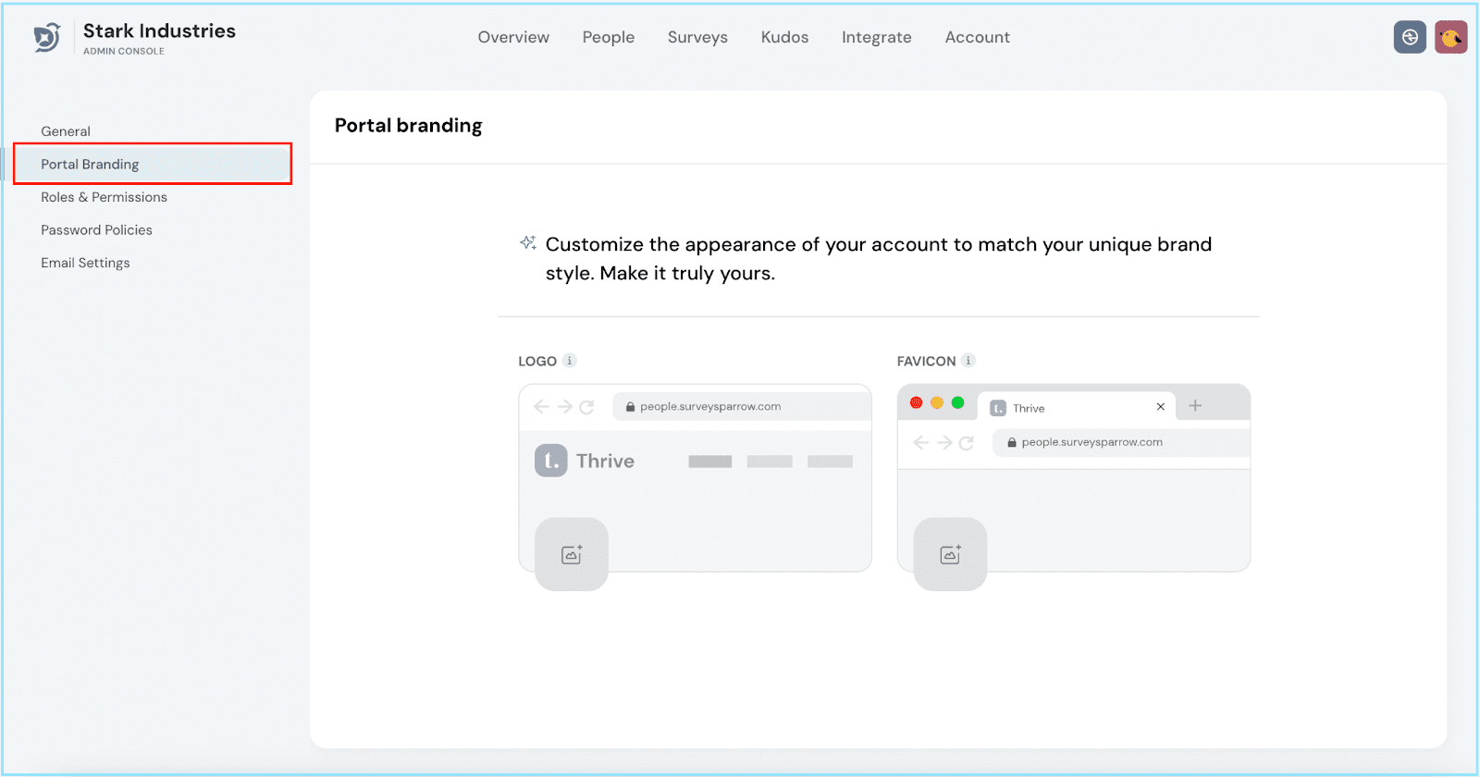Navigate to Surveys
Screen dimensions: 1480x777
point(697,37)
